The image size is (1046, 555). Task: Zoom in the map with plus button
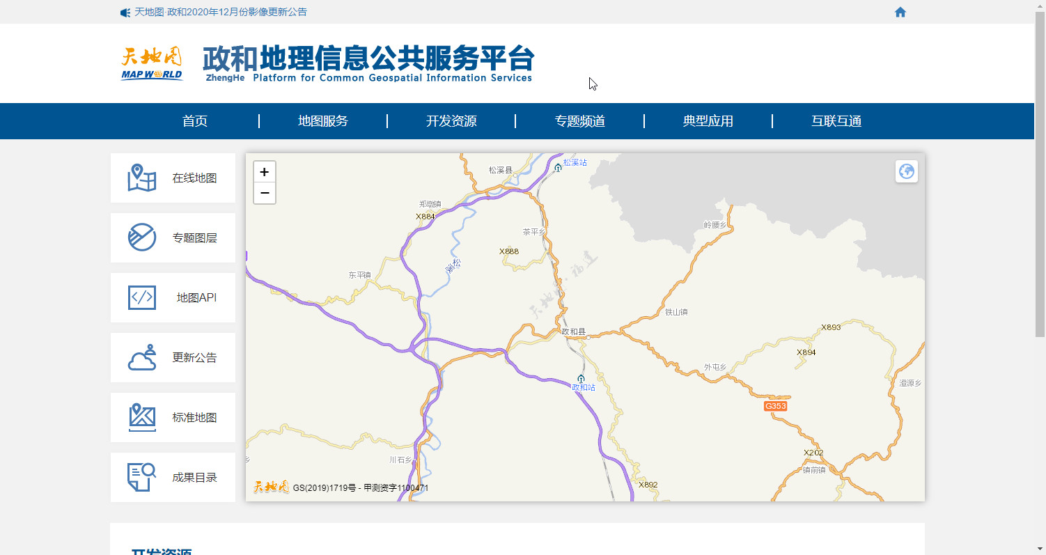[x=265, y=172]
